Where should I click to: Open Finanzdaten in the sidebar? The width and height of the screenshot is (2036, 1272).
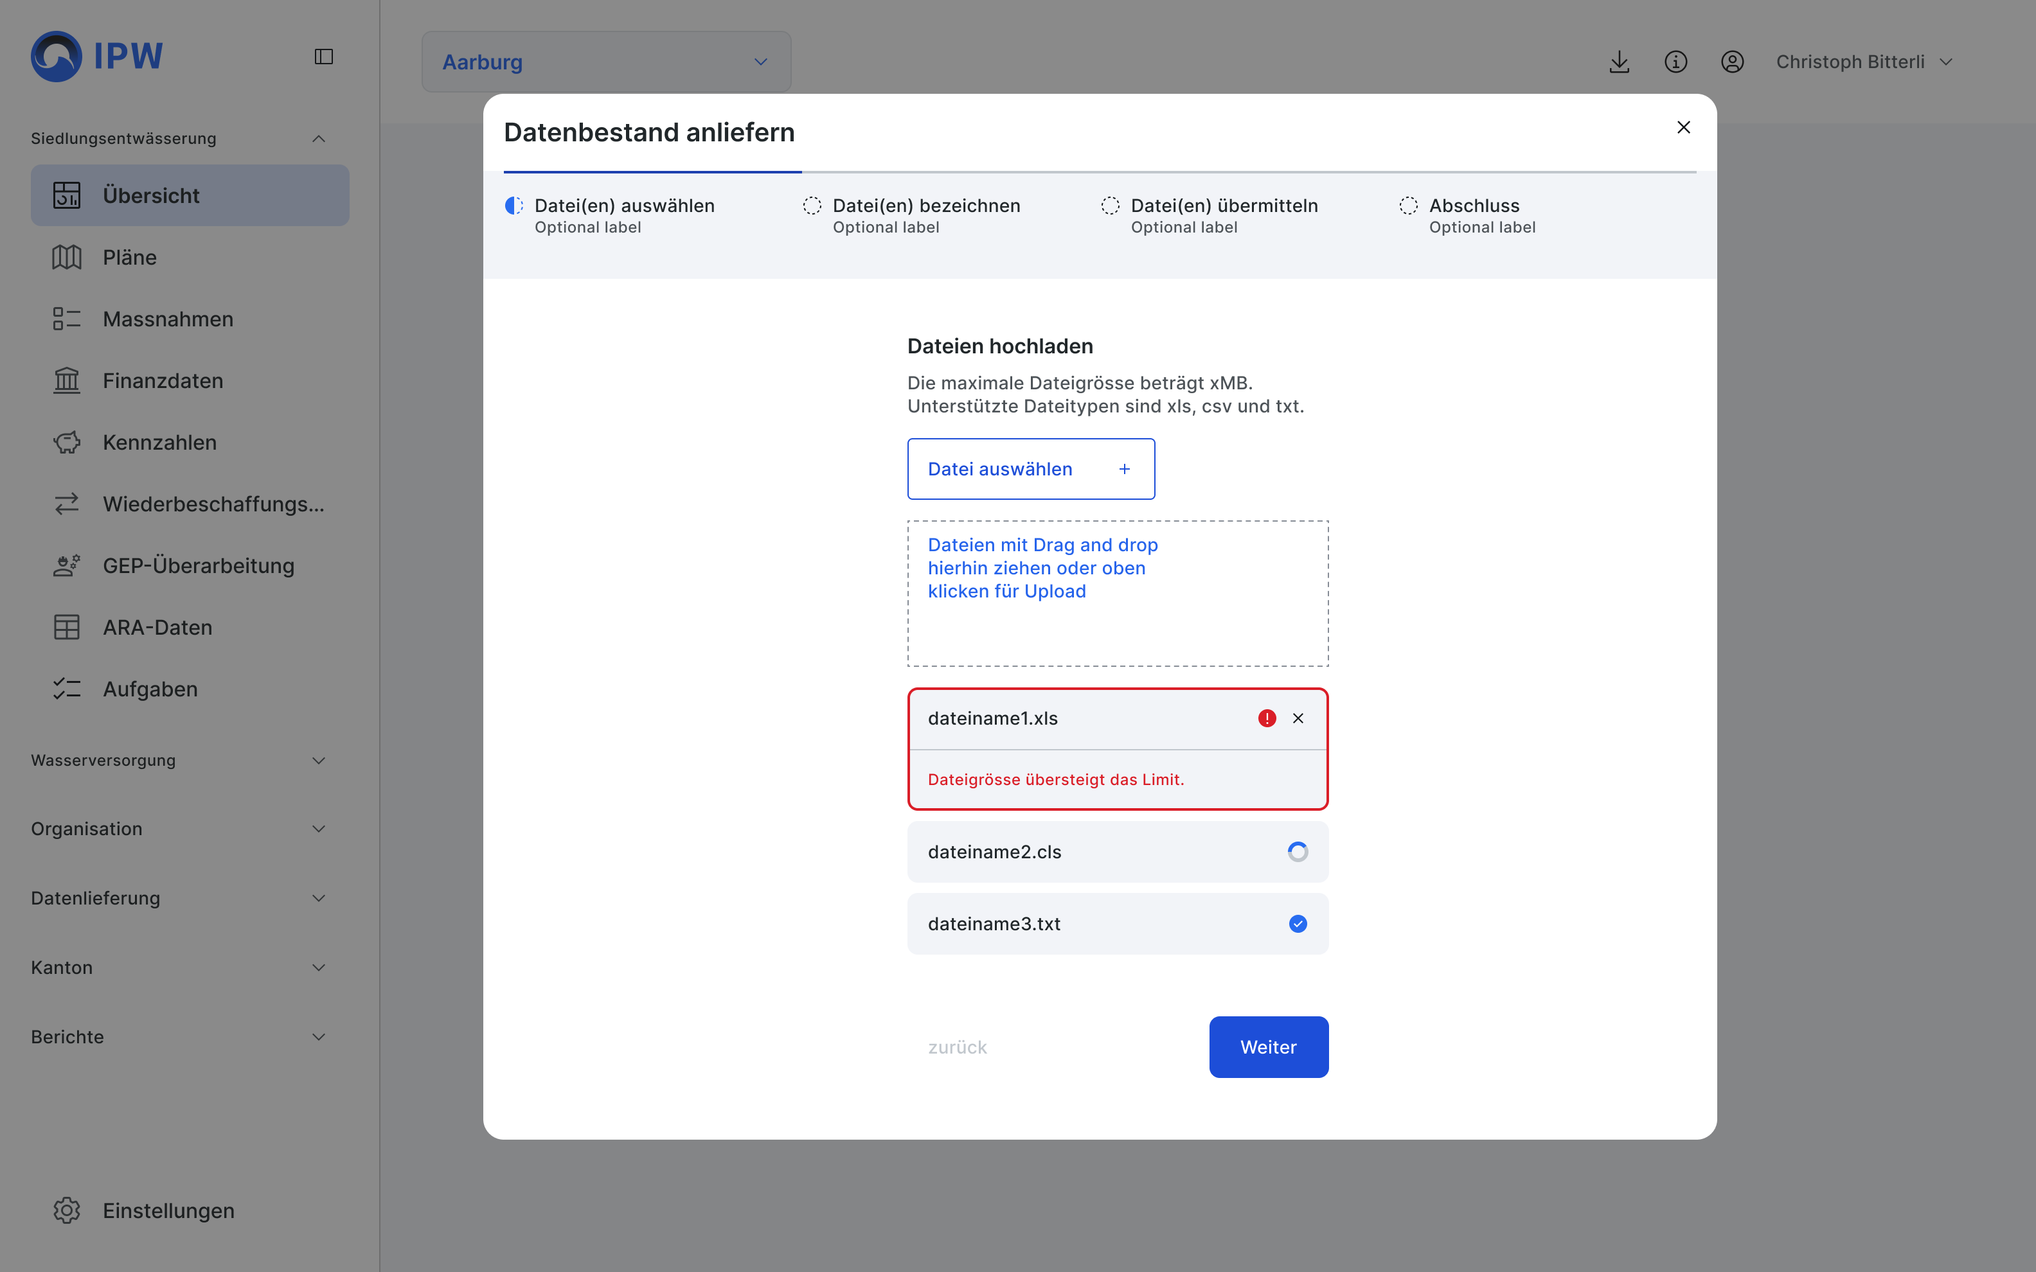(x=163, y=380)
